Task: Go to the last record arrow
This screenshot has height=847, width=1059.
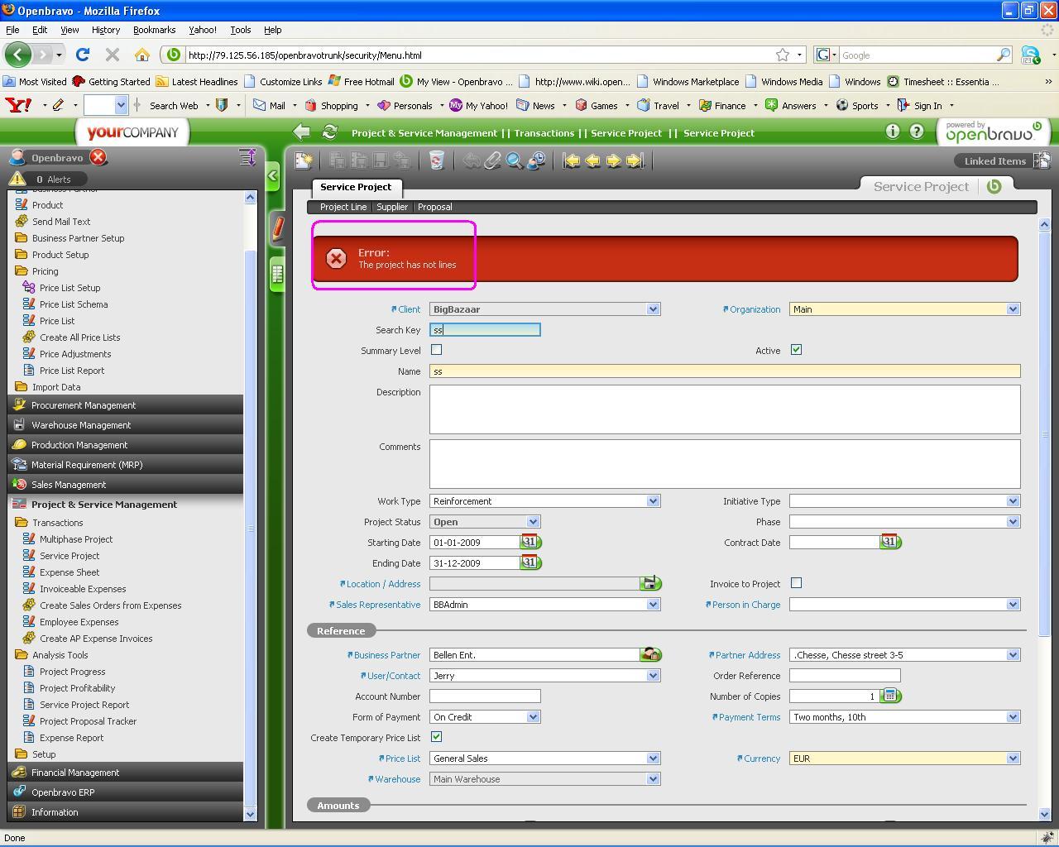Action: click(635, 160)
